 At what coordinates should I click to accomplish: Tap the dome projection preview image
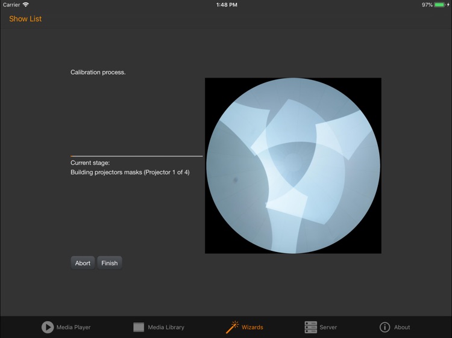click(293, 165)
